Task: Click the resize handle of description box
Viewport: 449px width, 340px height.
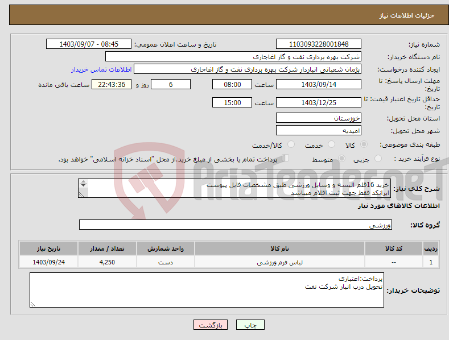Action: [x=81, y=194]
